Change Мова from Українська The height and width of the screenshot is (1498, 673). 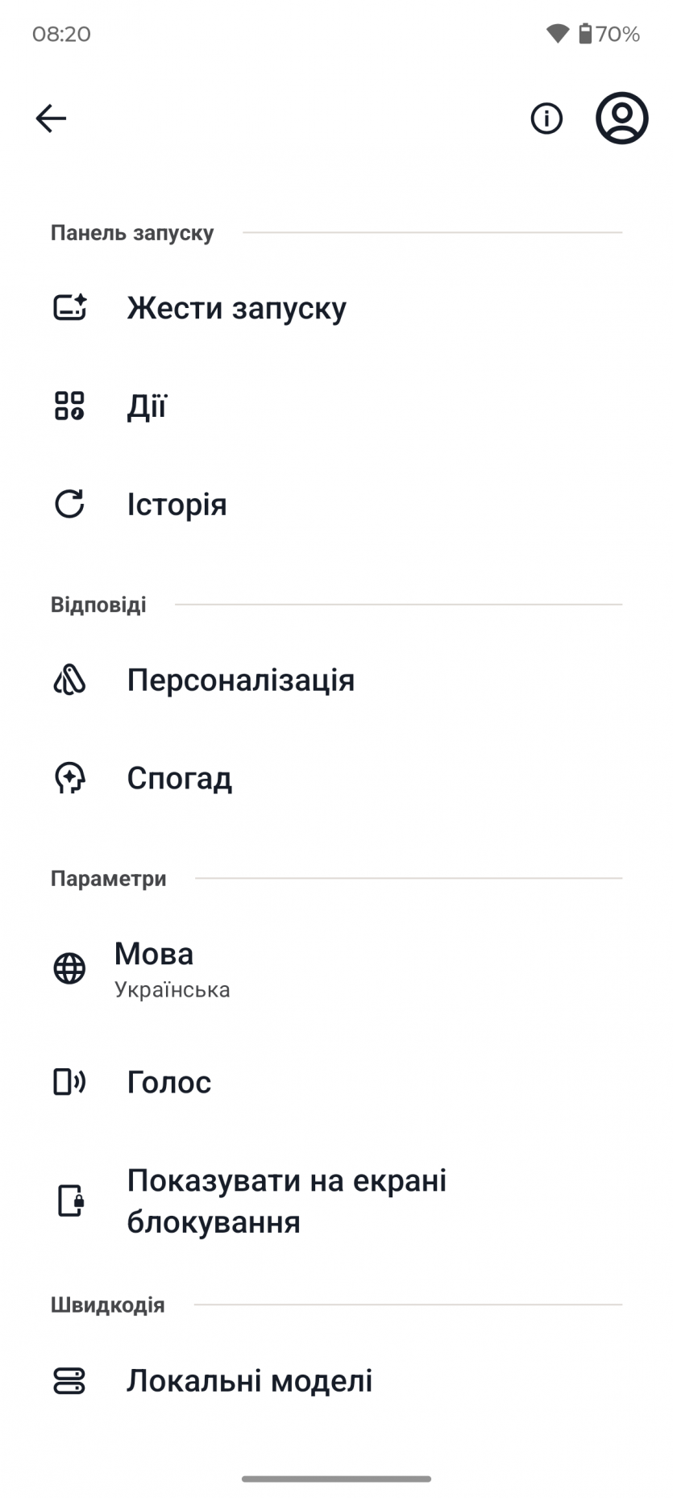pos(172,968)
